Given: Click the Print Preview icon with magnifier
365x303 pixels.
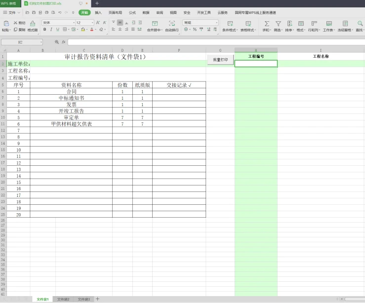Looking at the screenshot, I should (x=53, y=12).
